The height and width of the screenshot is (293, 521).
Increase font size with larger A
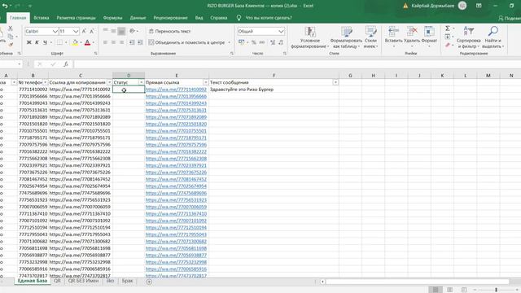tap(84, 31)
